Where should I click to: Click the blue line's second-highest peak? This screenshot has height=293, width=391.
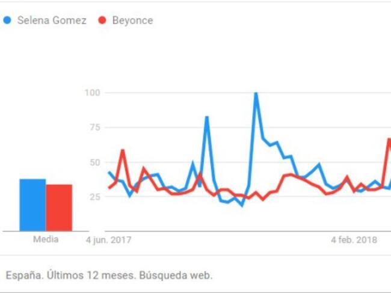tap(207, 117)
